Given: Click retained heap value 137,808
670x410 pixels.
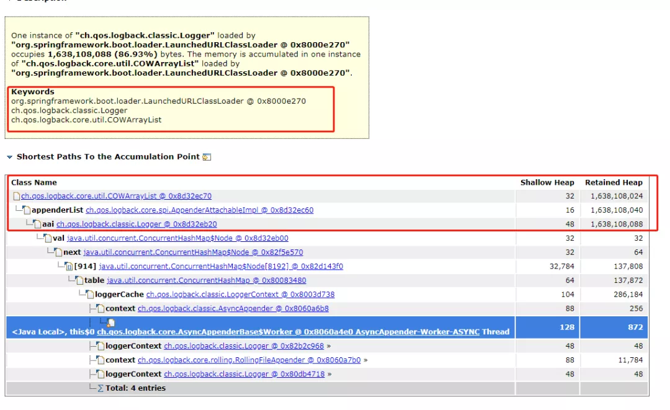Looking at the screenshot, I should (x=628, y=267).
